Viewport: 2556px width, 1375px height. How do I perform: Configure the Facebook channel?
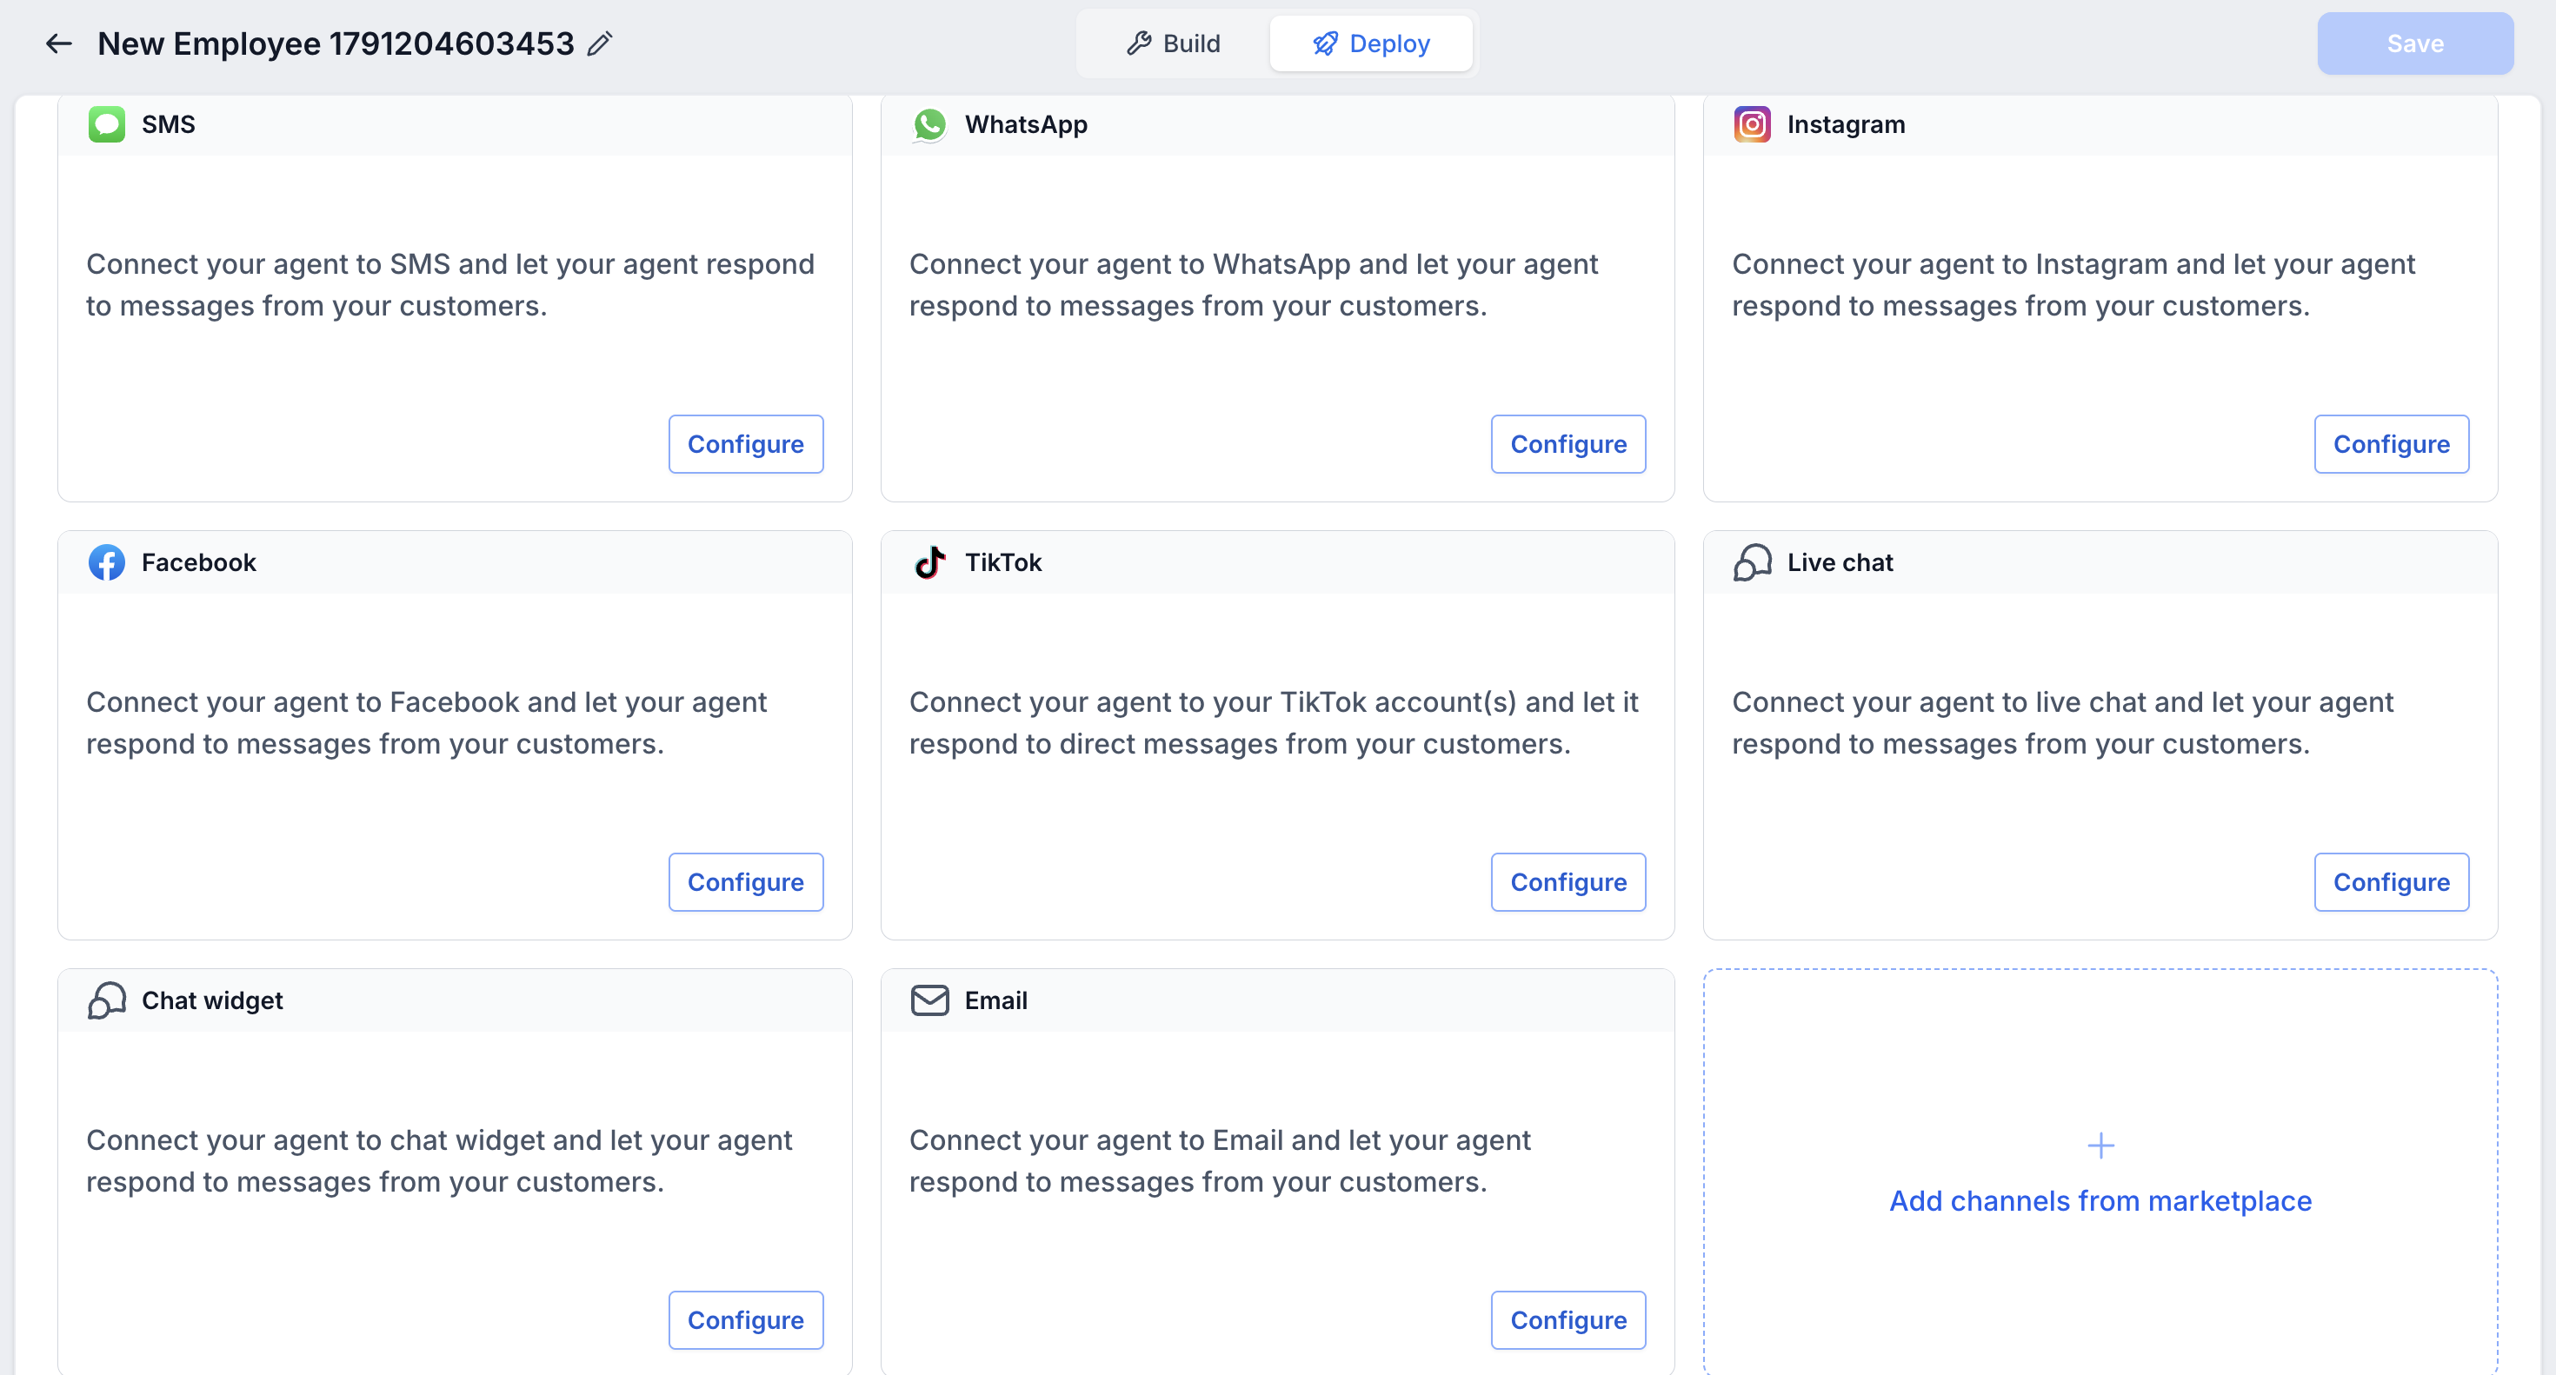746,882
